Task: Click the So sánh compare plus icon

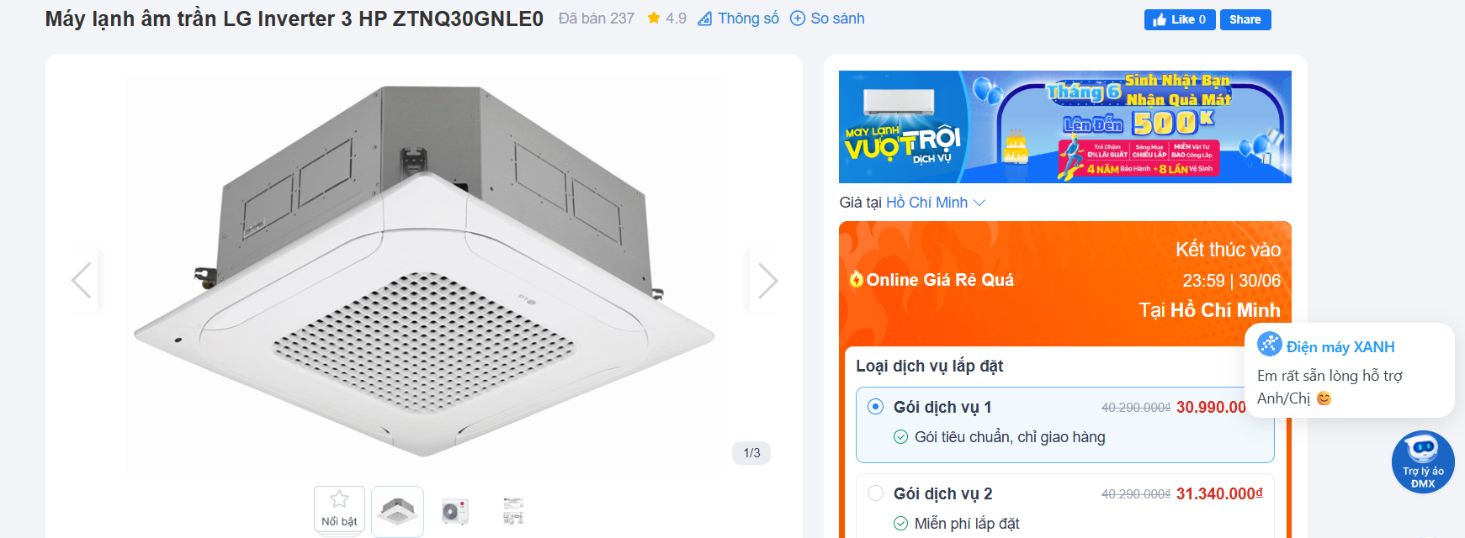Action: pyautogui.click(x=798, y=18)
